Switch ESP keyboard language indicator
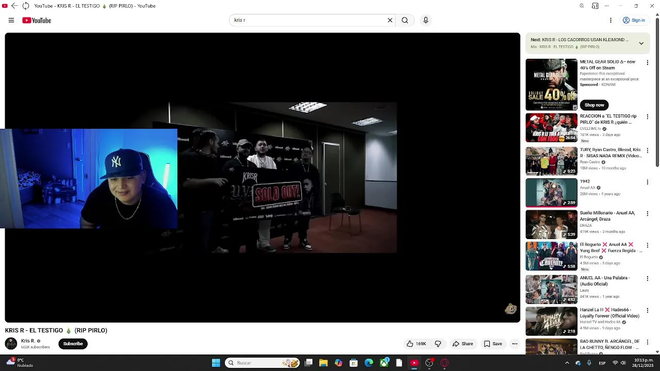 tap(602, 363)
